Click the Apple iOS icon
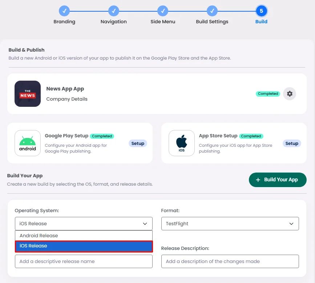The width and height of the screenshot is (315, 283). coord(182,143)
